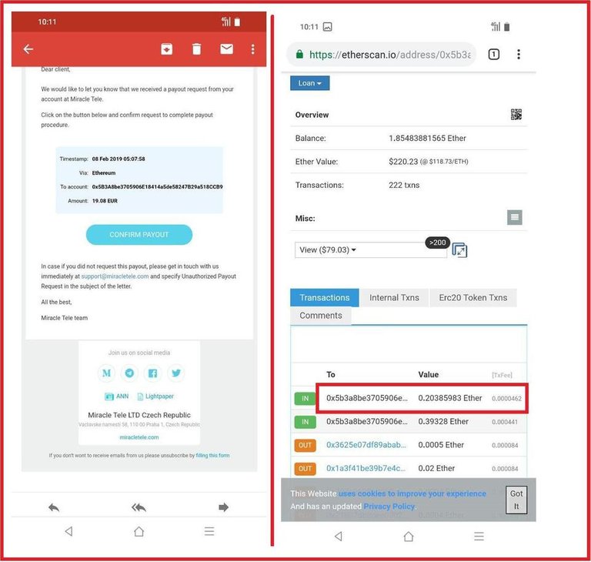Click the token holdings expand icon

pyautogui.click(x=459, y=250)
